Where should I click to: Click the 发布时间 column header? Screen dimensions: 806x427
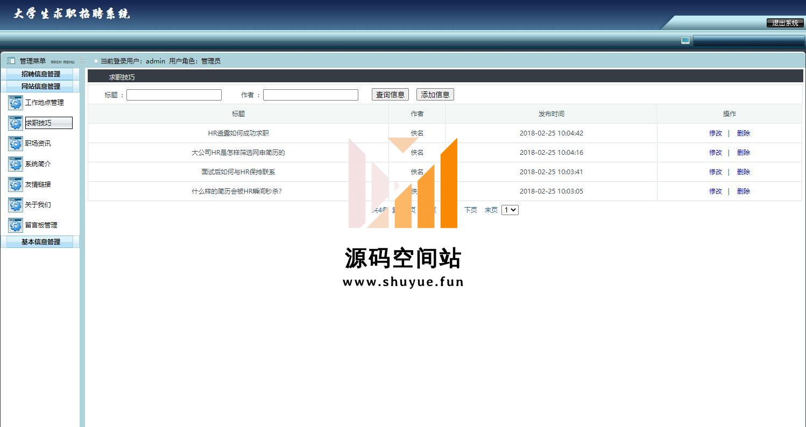552,113
